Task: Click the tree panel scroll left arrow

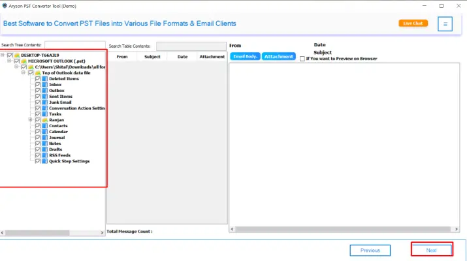Action: tap(3, 233)
